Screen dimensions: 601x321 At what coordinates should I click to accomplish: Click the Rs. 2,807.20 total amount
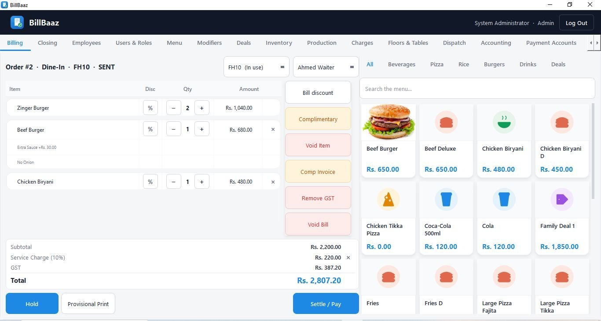pos(319,280)
